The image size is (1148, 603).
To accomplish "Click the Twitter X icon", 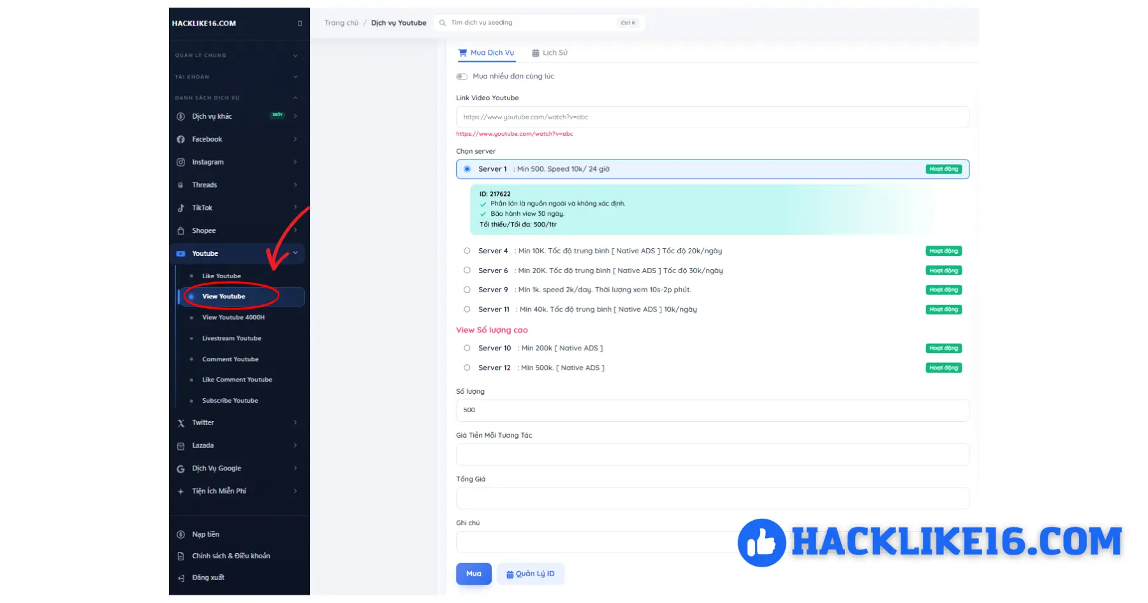I will click(180, 423).
